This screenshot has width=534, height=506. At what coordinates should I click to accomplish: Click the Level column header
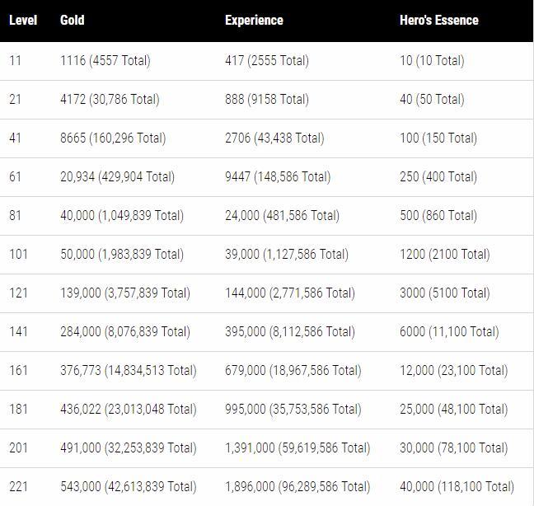pyautogui.click(x=23, y=20)
